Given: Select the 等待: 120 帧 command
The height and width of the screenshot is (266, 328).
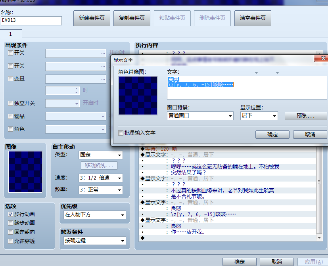Looking at the screenshot, I should point(228,149).
